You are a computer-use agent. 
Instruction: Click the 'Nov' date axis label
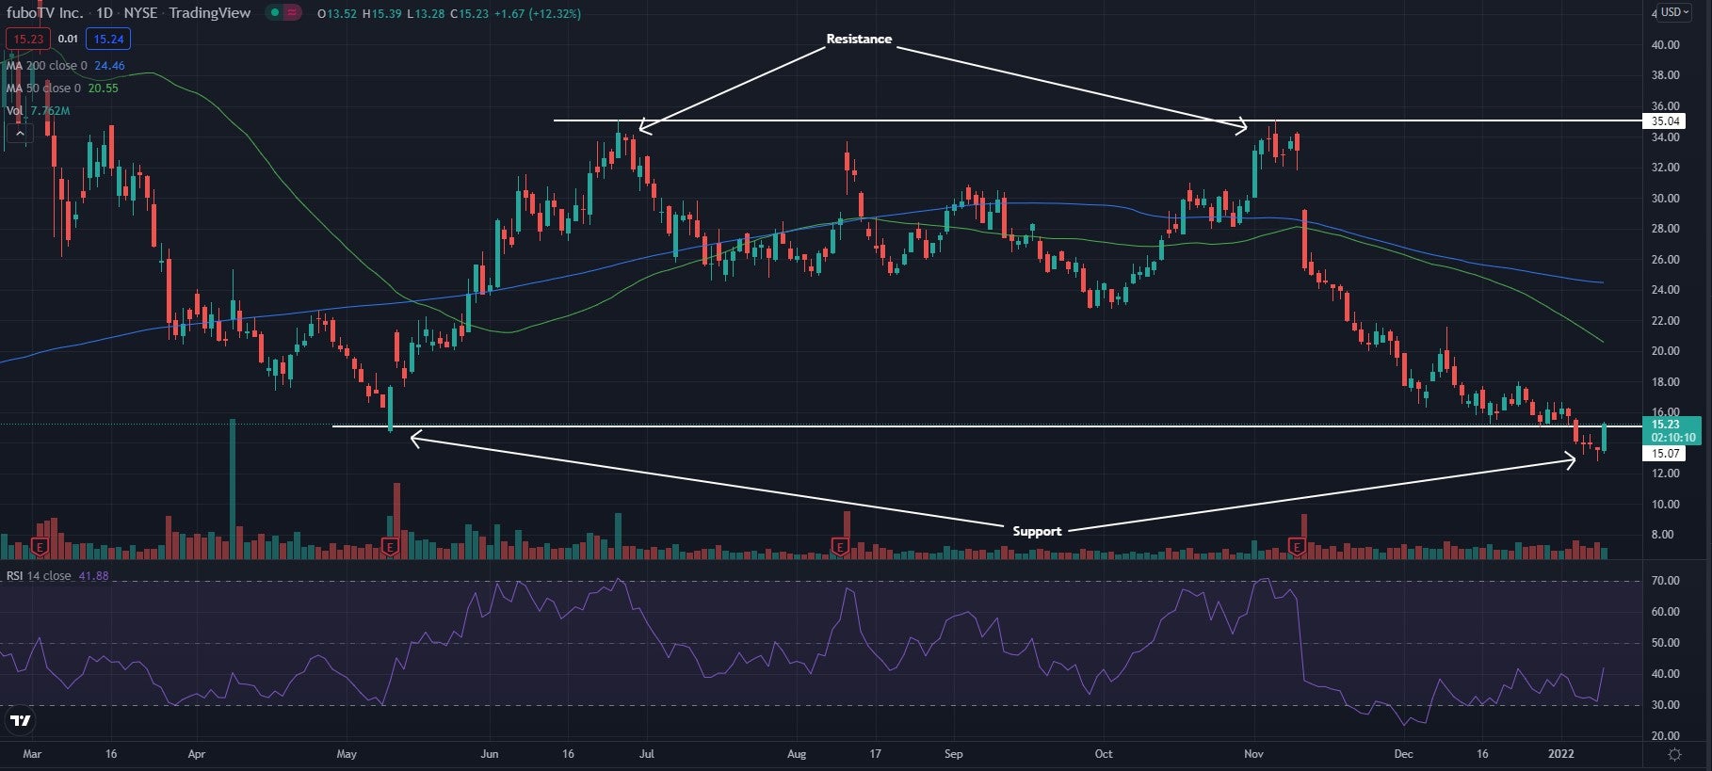coord(1253,754)
